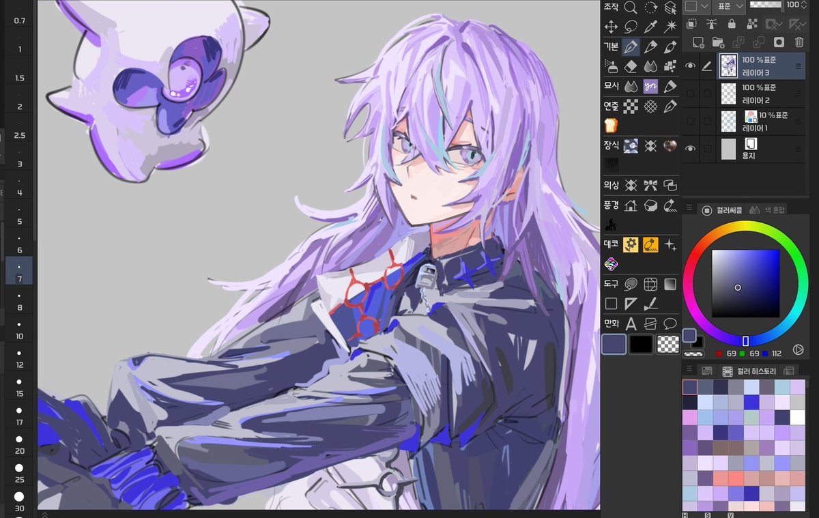Expand ruler show range dropdown
Screen dimensions: 819x518
pos(801,24)
